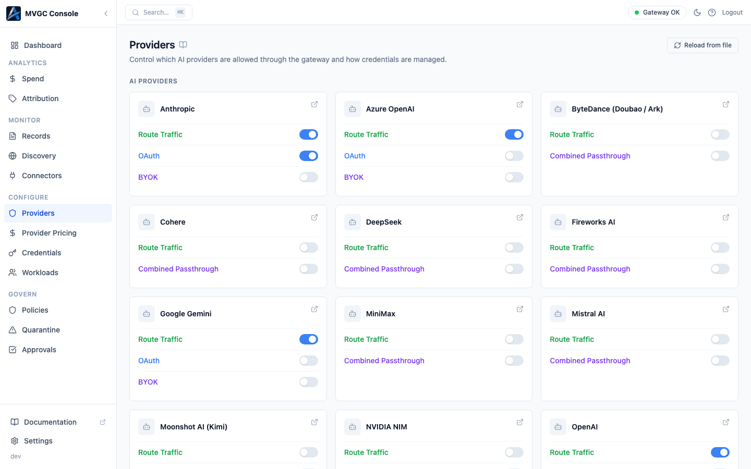Enable ByteDance Combined Passthrough toggle
751x469 pixels.
pos(720,156)
